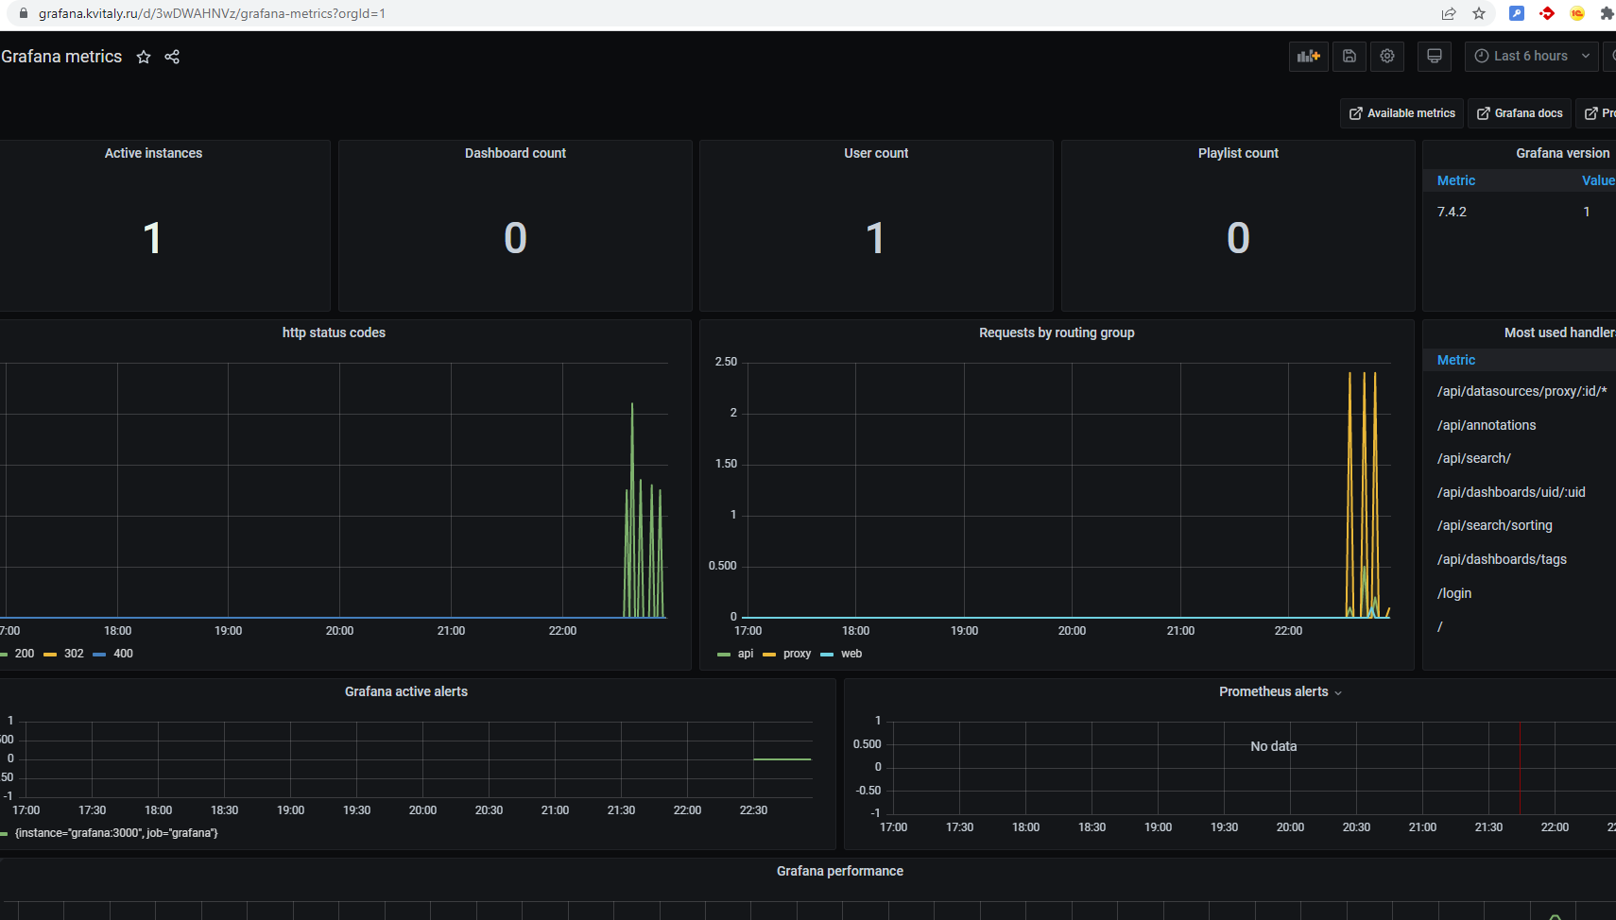
Task: Open the Grafana docs link
Action: [x=1520, y=113]
